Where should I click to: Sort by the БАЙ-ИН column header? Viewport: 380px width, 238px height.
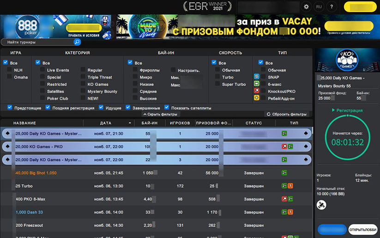coord(150,123)
